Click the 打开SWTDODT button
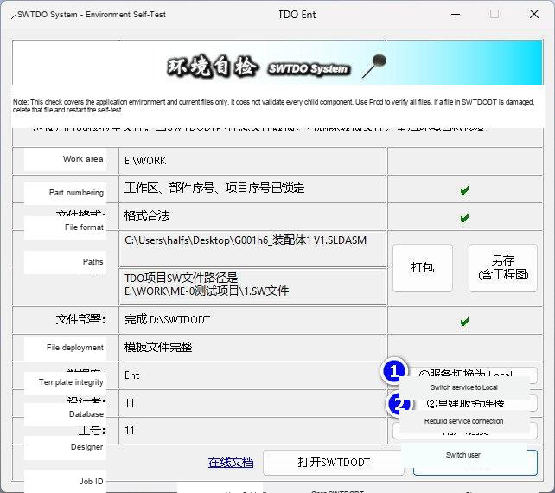Screen dimensions: 555x493 click(334, 462)
